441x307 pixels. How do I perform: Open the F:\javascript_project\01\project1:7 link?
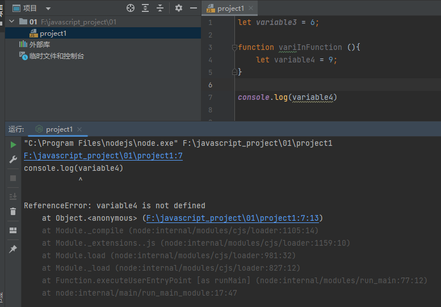[x=103, y=155]
